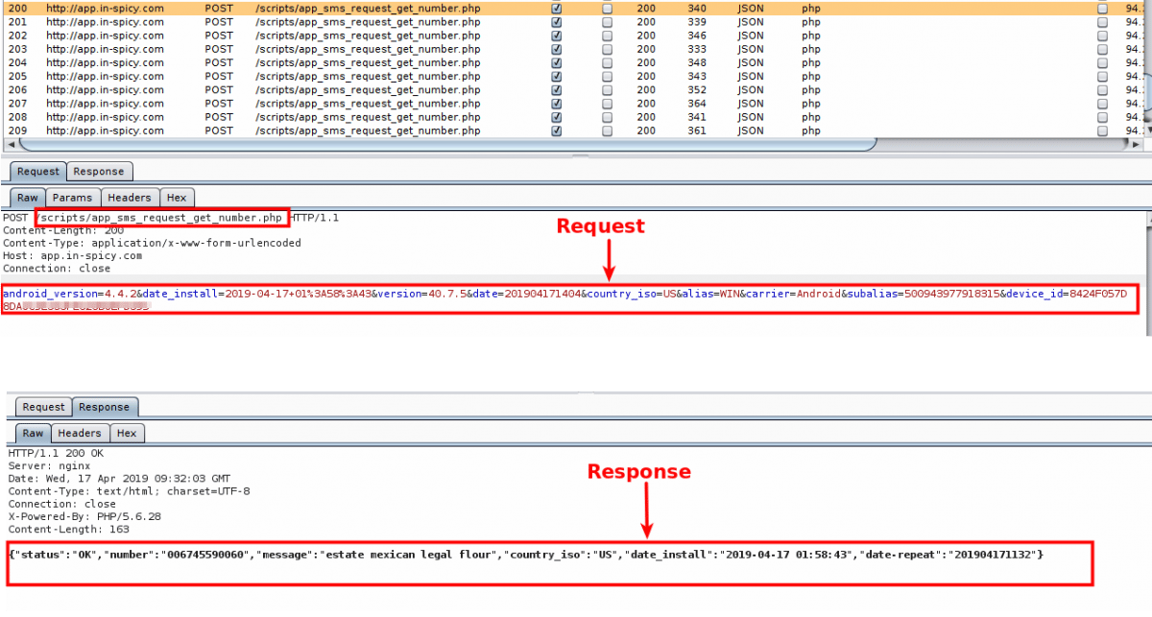This screenshot has height=617, width=1152.
Task: Toggle the rightmost checkbox in row 207
Action: point(1102,103)
